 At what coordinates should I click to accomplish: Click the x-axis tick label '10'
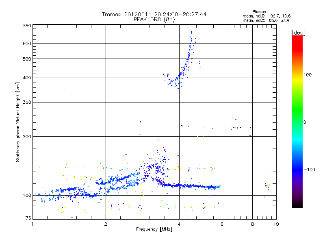276,224
